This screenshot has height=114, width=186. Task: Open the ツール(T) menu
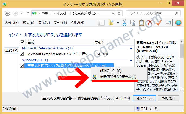pyautogui.click(x=60, y=23)
